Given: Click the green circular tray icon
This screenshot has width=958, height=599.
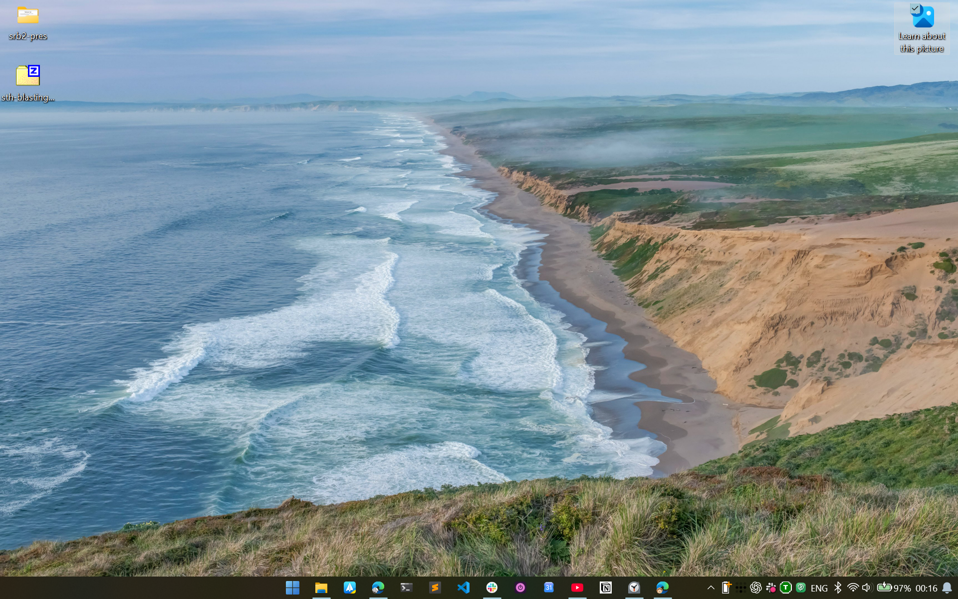Looking at the screenshot, I should click(801, 588).
